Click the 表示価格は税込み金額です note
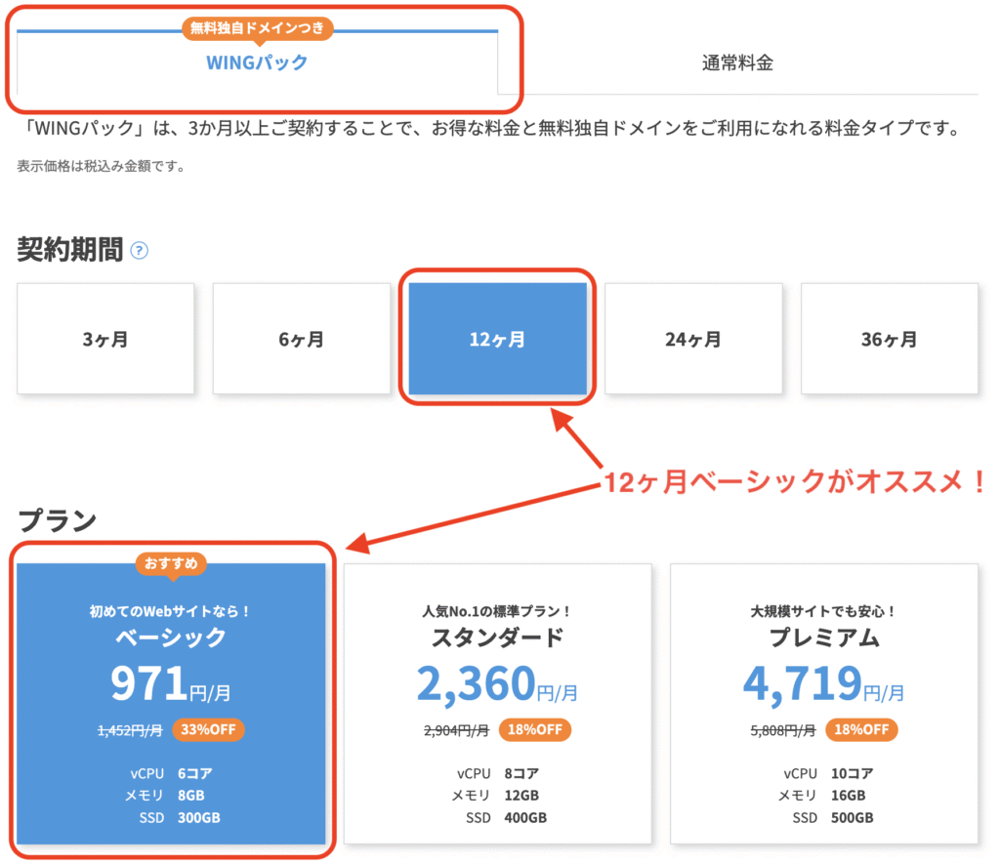1000x864 pixels. (x=102, y=166)
